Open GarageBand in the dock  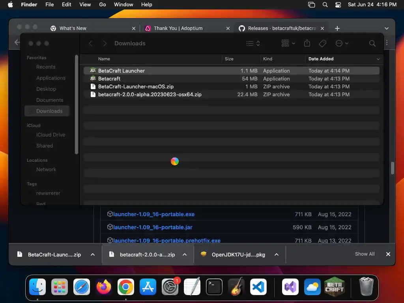(x=236, y=287)
